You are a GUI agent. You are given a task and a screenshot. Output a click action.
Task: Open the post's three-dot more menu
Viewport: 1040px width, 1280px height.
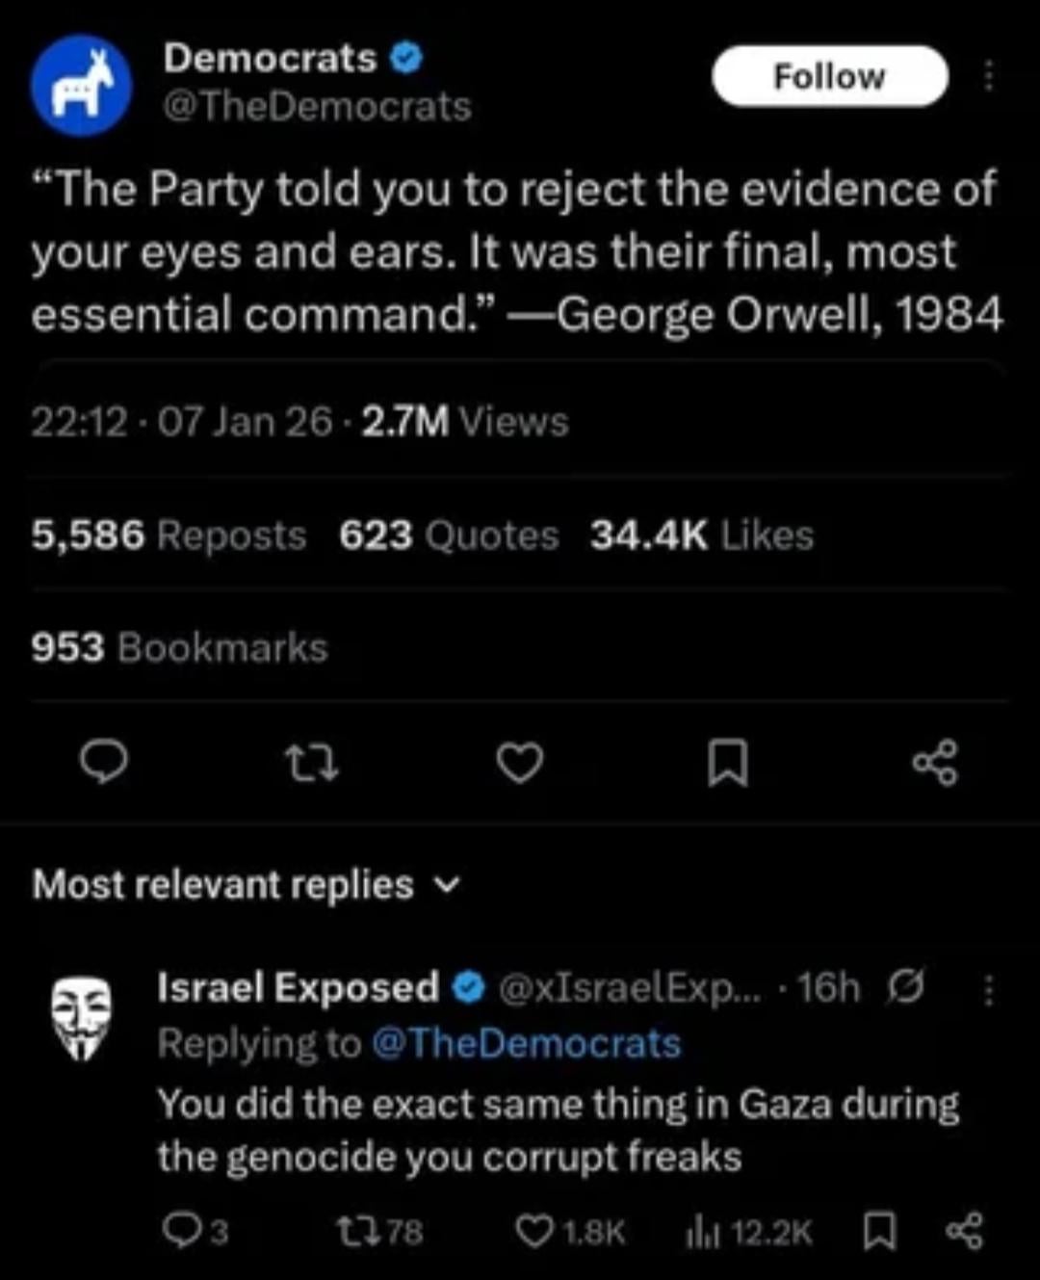[x=988, y=77]
